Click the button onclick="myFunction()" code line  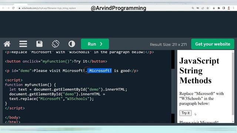[x=56, y=61]
